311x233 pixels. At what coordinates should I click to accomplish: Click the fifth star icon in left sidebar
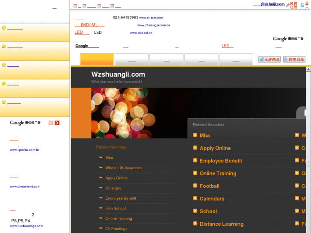4,102
